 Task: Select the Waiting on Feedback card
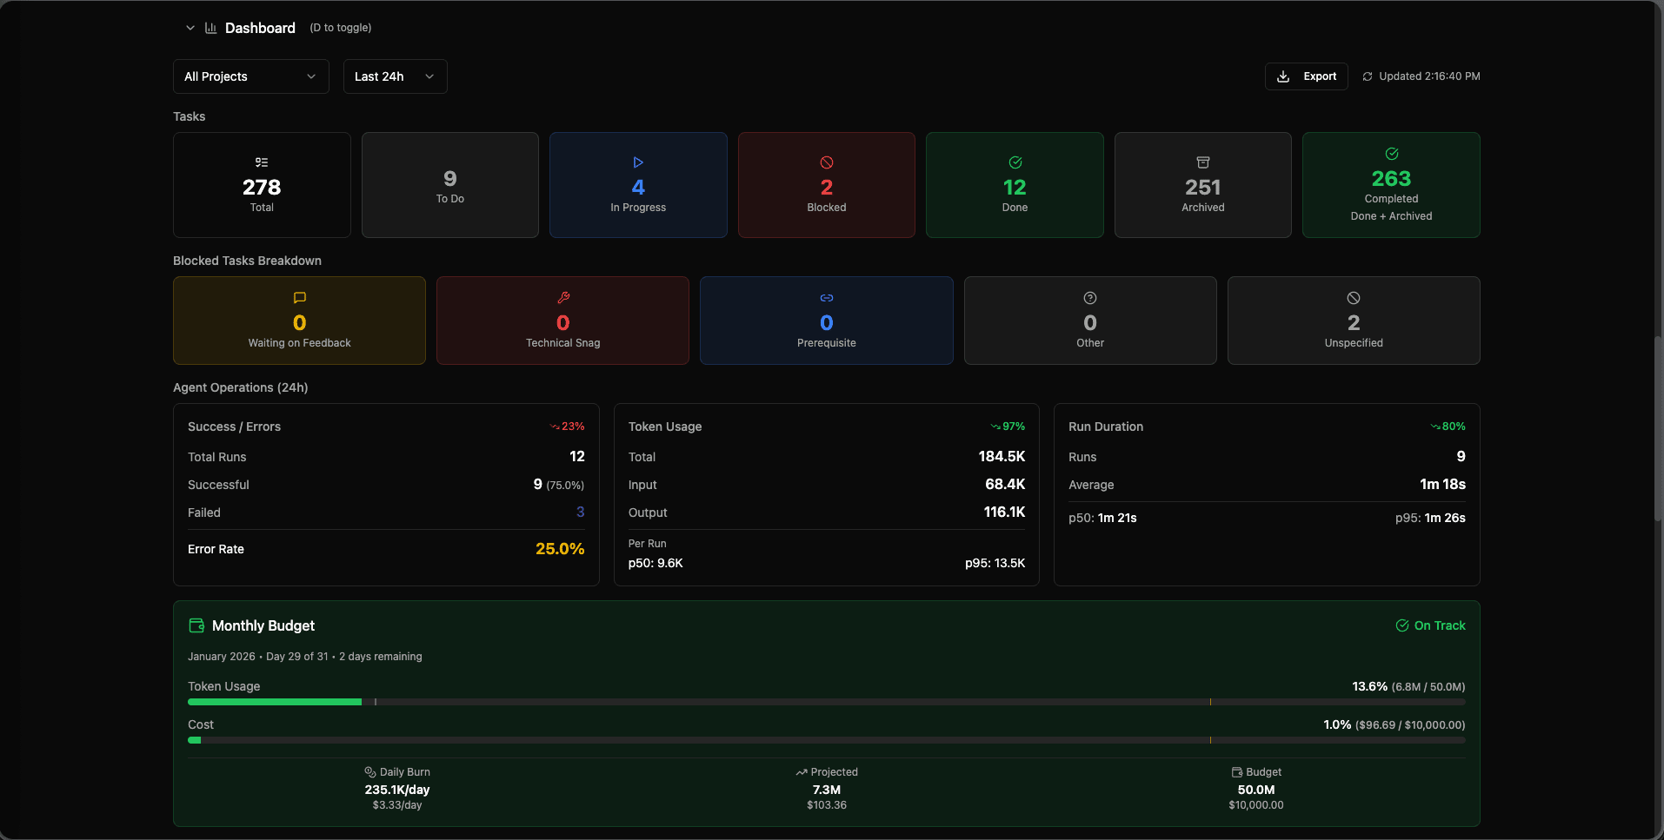click(x=299, y=321)
